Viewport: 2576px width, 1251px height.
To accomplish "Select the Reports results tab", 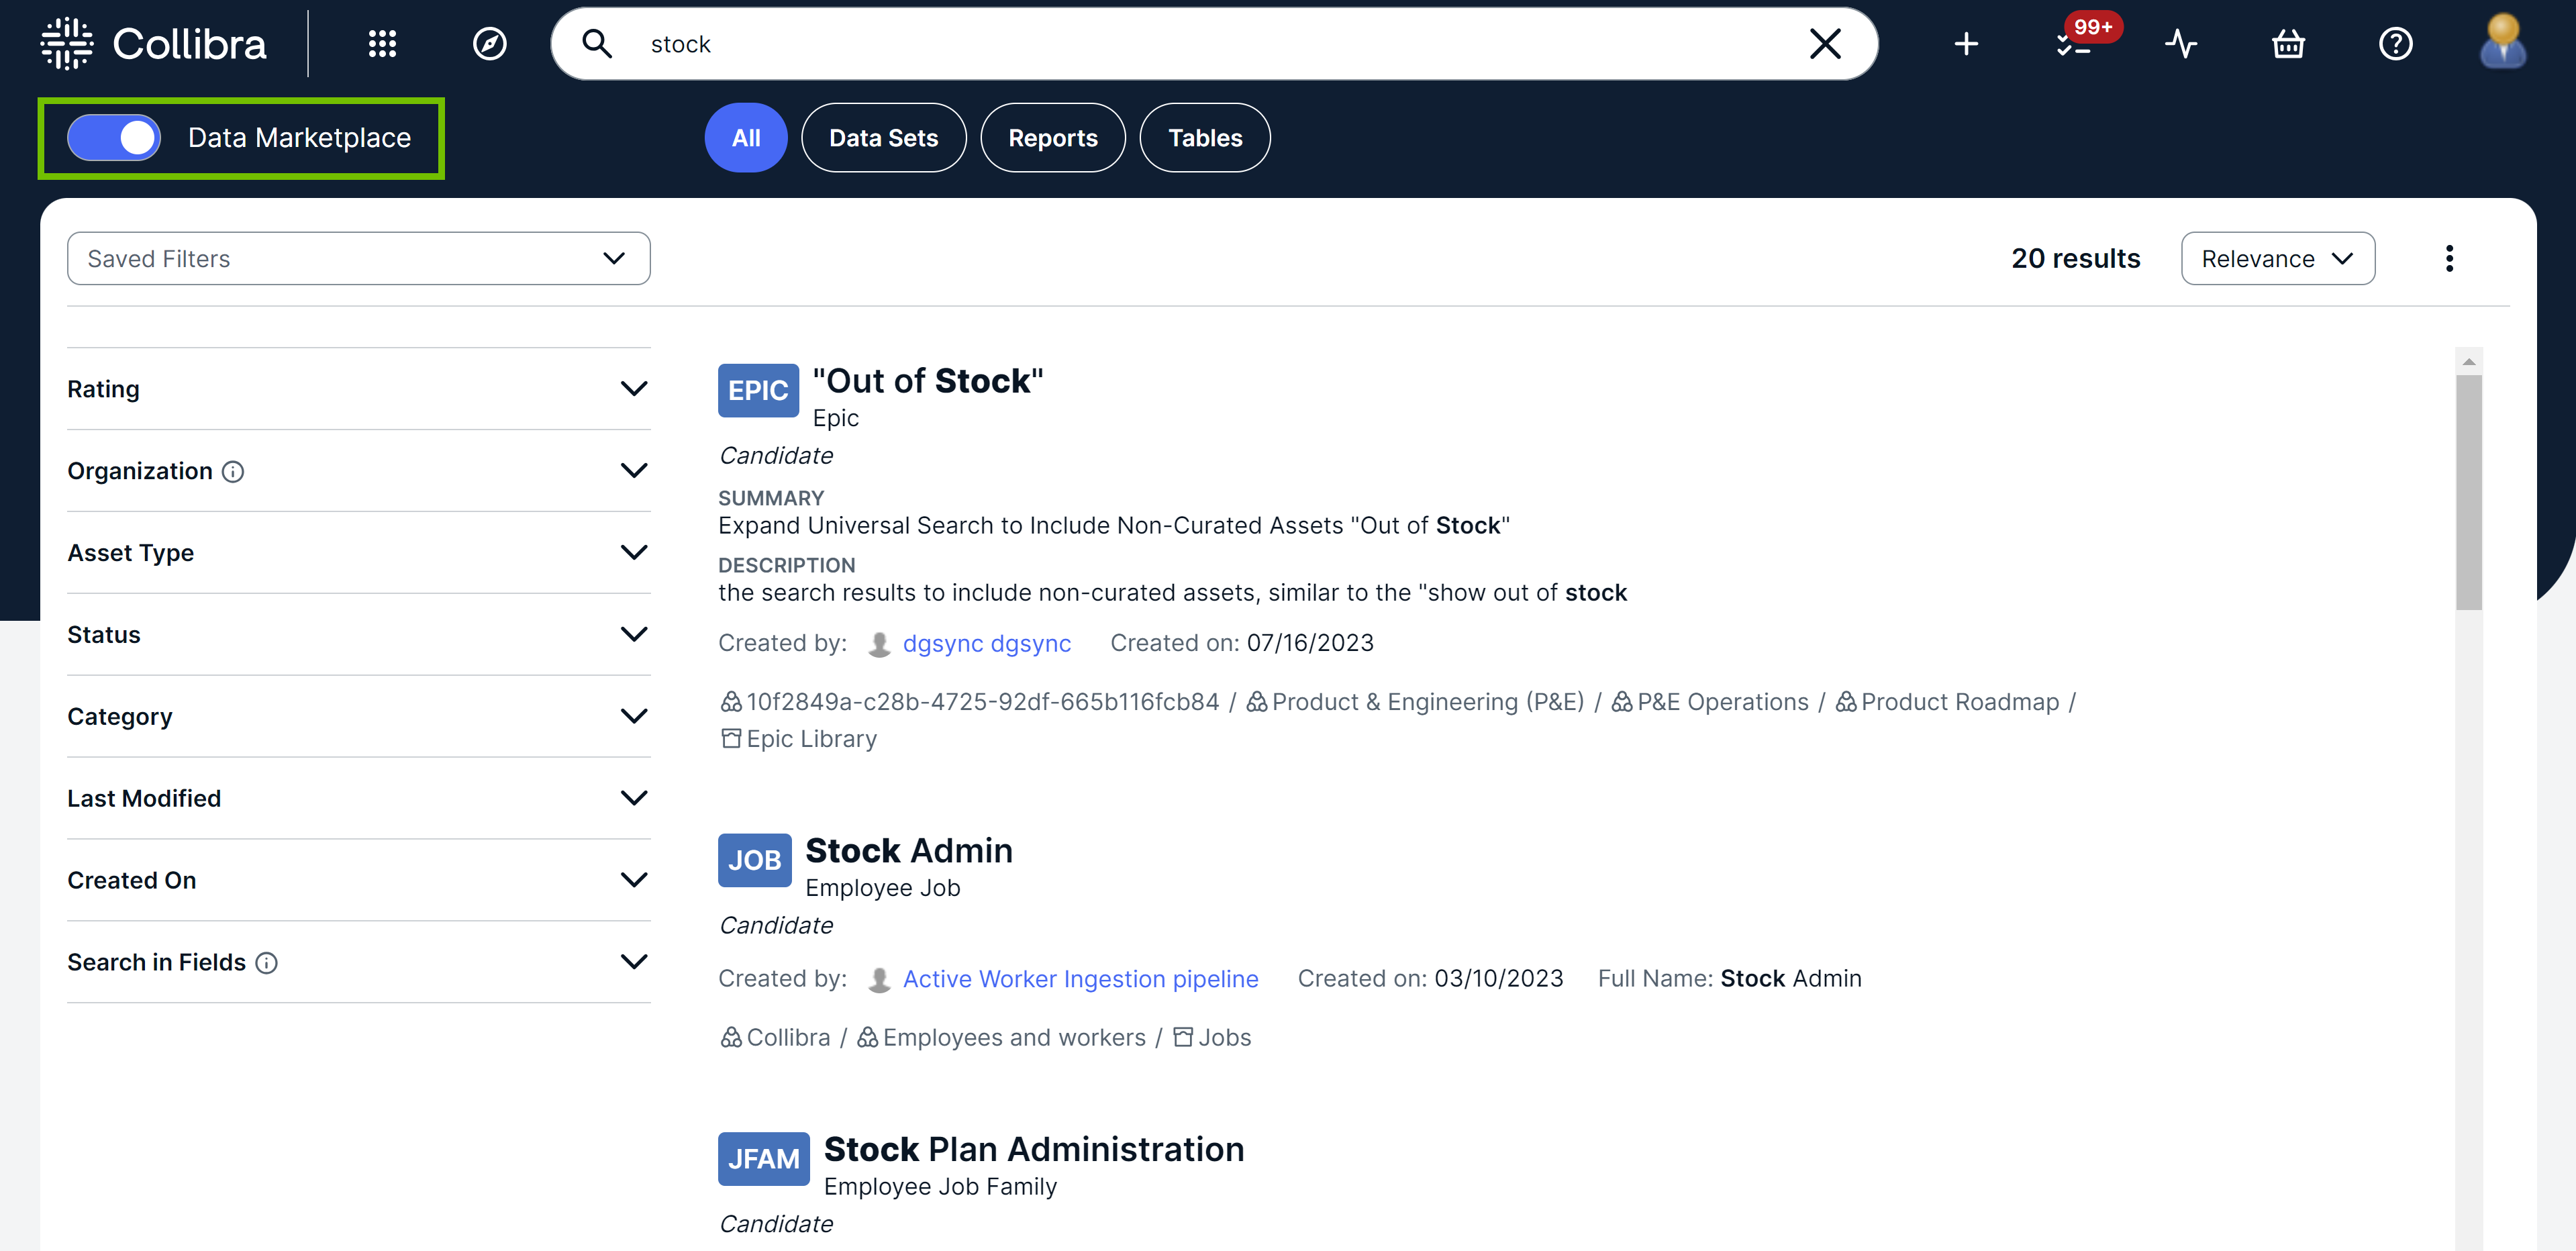I will click(1053, 137).
